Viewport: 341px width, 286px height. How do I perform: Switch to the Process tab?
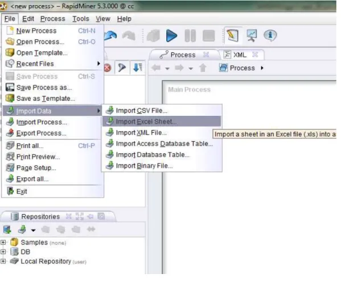point(183,55)
